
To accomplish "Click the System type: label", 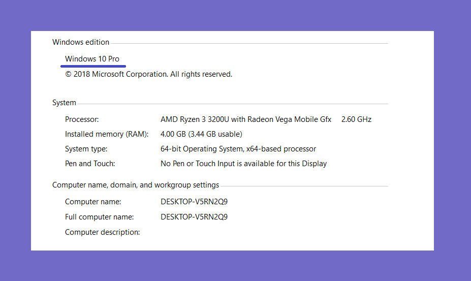I will click(x=86, y=149).
